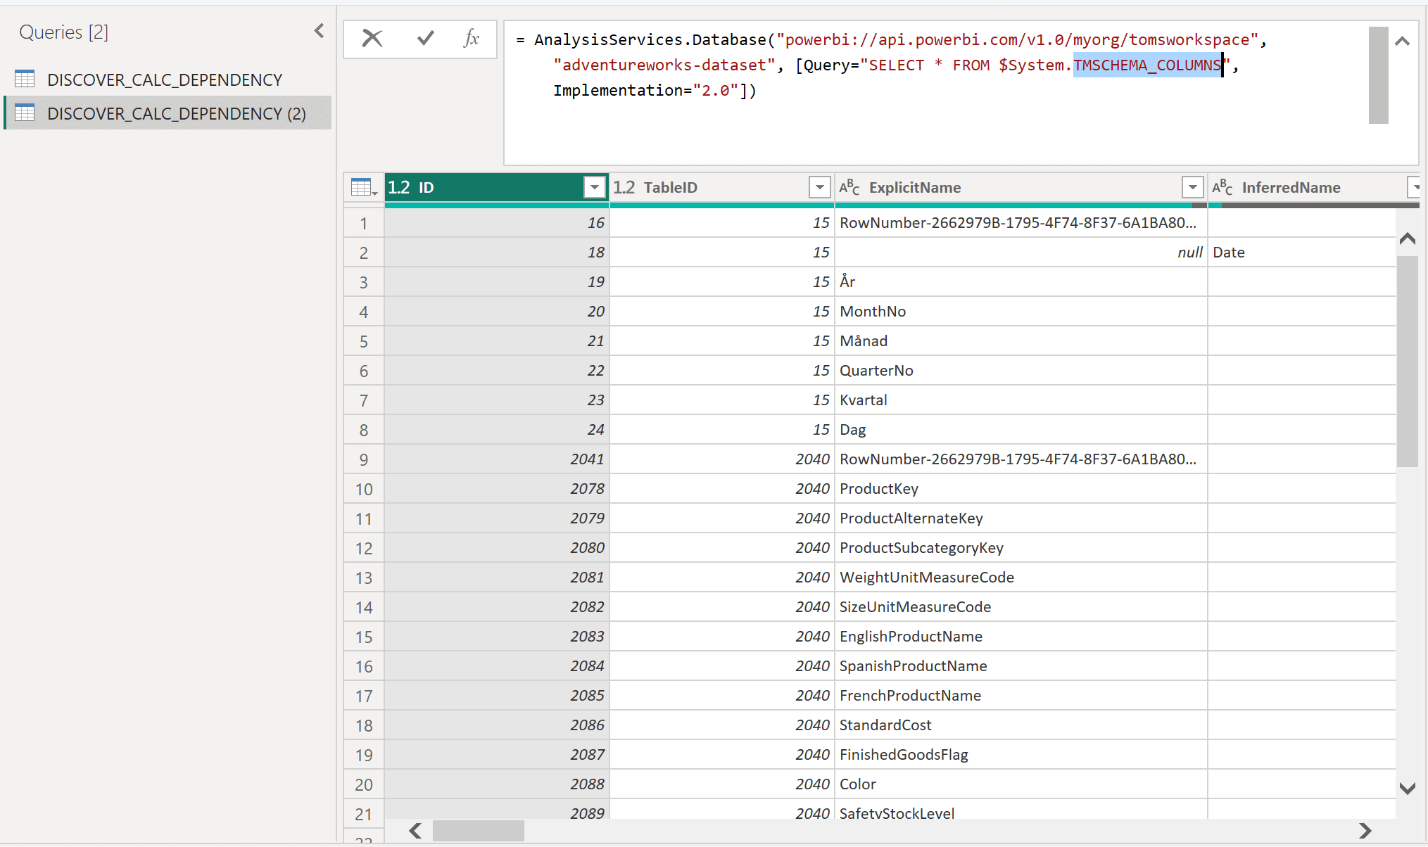The width and height of the screenshot is (1428, 847).
Task: Open the ExplicitName column filter dropdown
Action: [x=1192, y=187]
